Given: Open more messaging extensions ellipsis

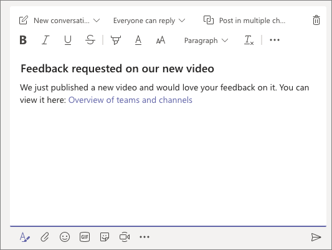Looking at the screenshot, I should coord(145,237).
